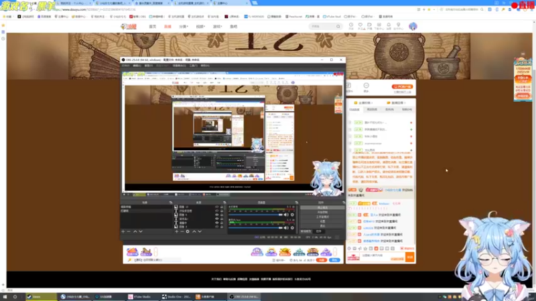
Task: Select first tab in Douyu chat panel
Action: (354, 110)
